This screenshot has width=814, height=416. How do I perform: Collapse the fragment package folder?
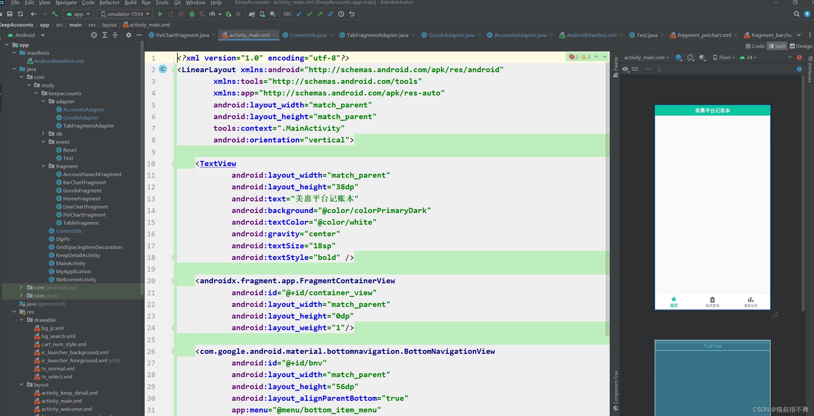click(43, 166)
